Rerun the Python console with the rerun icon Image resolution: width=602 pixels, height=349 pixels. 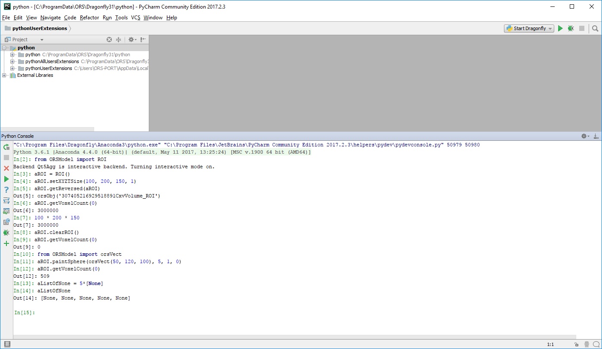pyautogui.click(x=6, y=147)
